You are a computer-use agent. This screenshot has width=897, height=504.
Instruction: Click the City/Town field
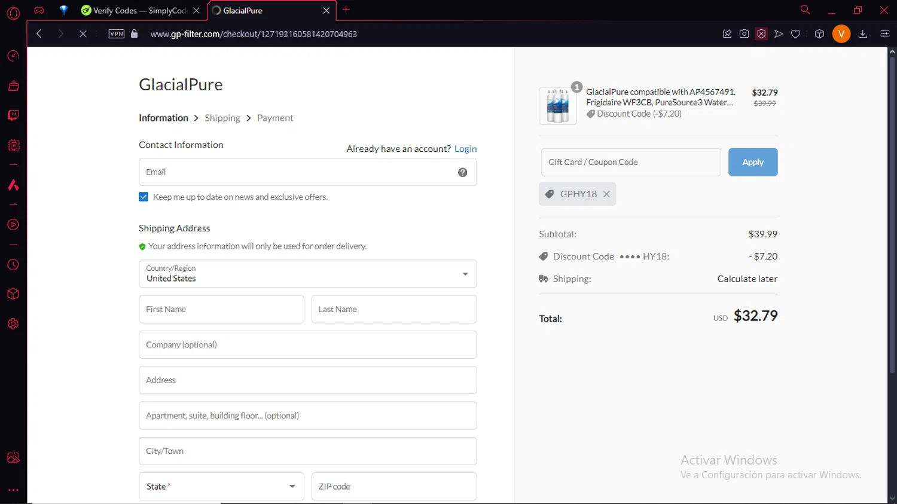coord(307,451)
